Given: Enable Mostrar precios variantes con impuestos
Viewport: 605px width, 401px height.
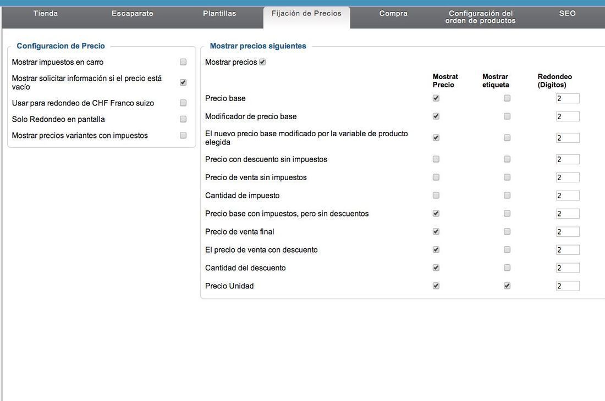Looking at the screenshot, I should (x=183, y=135).
